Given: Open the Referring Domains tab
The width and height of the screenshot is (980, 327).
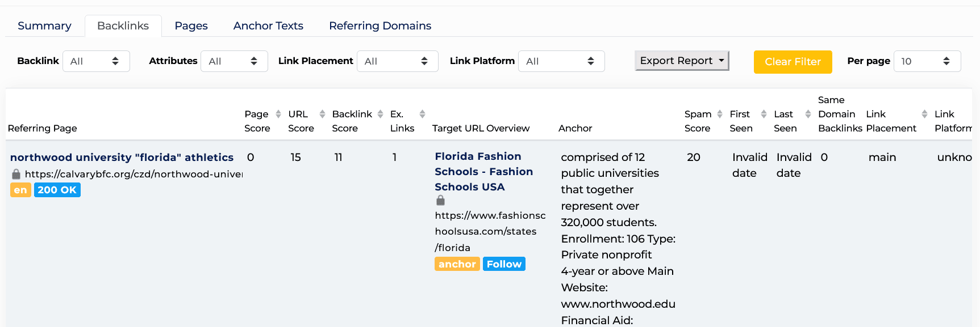Looking at the screenshot, I should tap(380, 26).
